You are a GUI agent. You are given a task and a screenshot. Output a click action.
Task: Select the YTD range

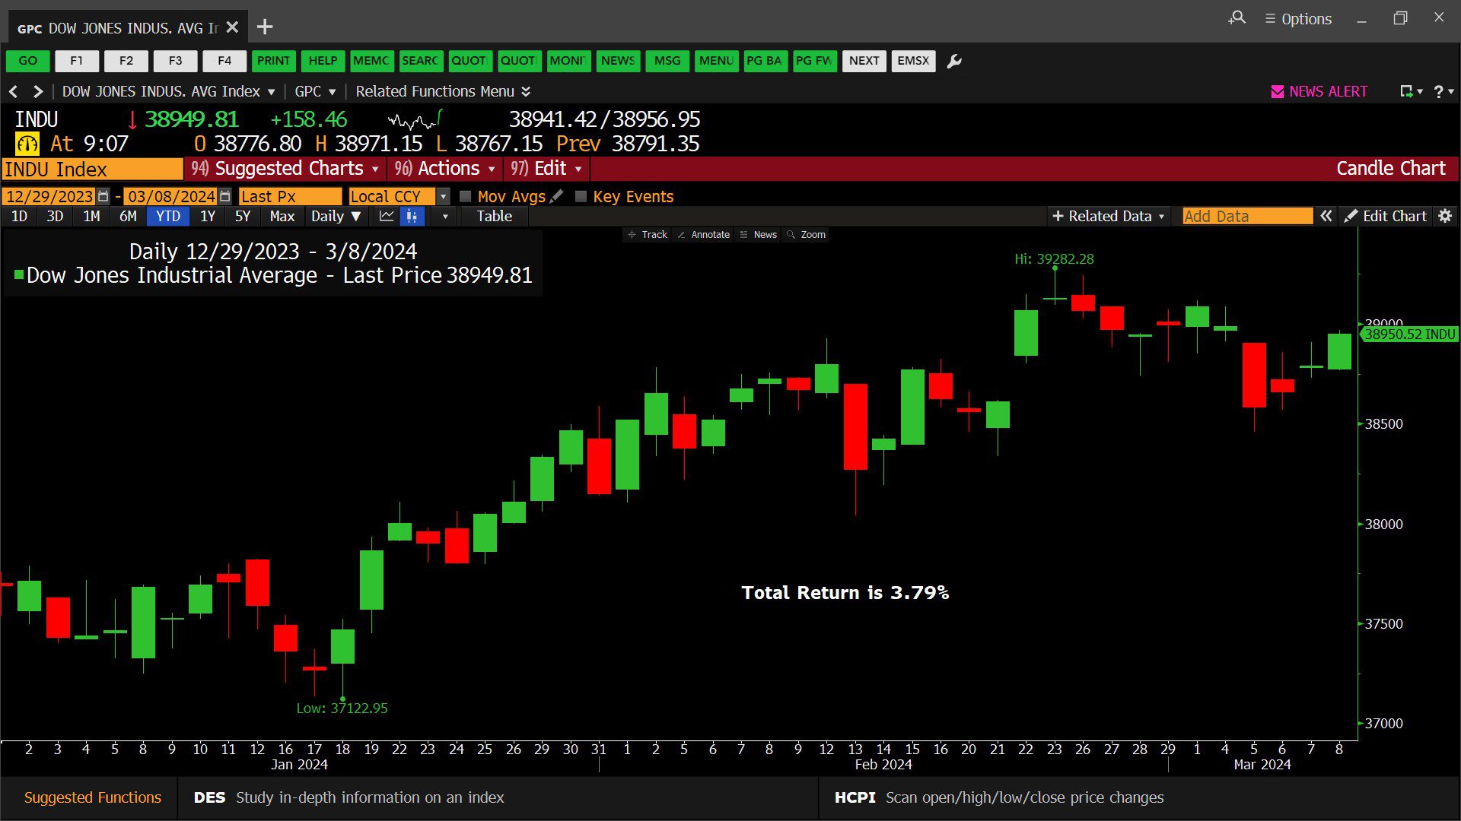168,217
